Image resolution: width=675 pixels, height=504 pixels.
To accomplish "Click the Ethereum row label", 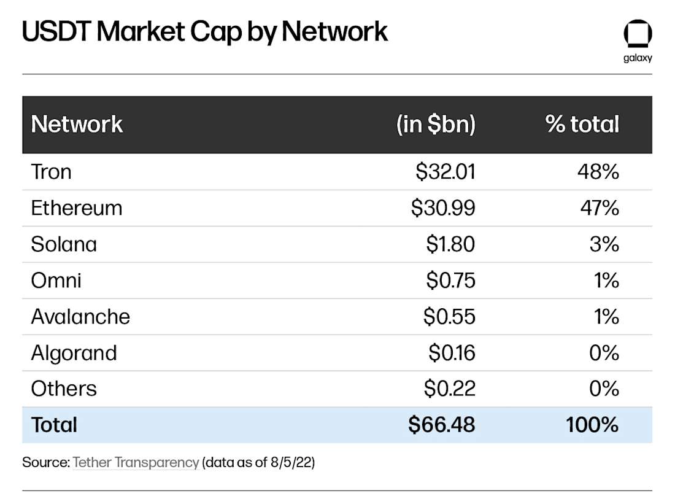I will (77, 208).
